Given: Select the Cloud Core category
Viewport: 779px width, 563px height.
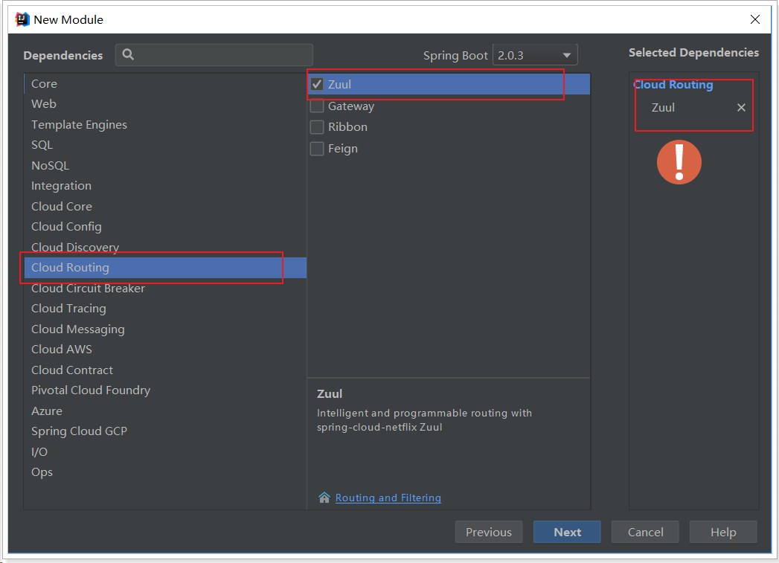Looking at the screenshot, I should point(165,207).
